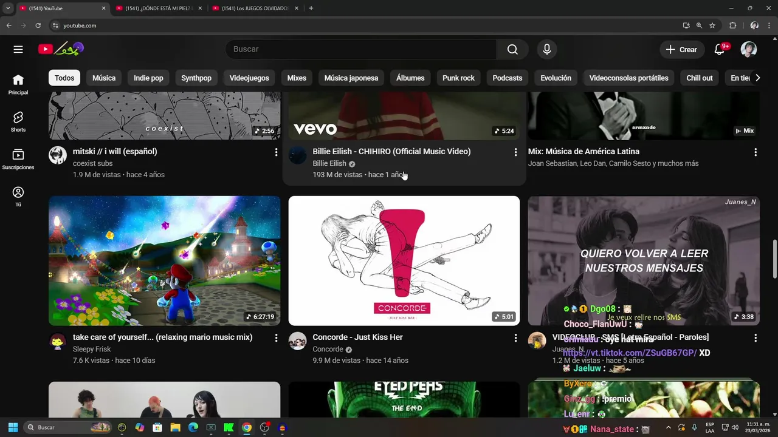Select the Álbumes filter chip
Viewport: 778px width, 437px height.
[x=410, y=78]
